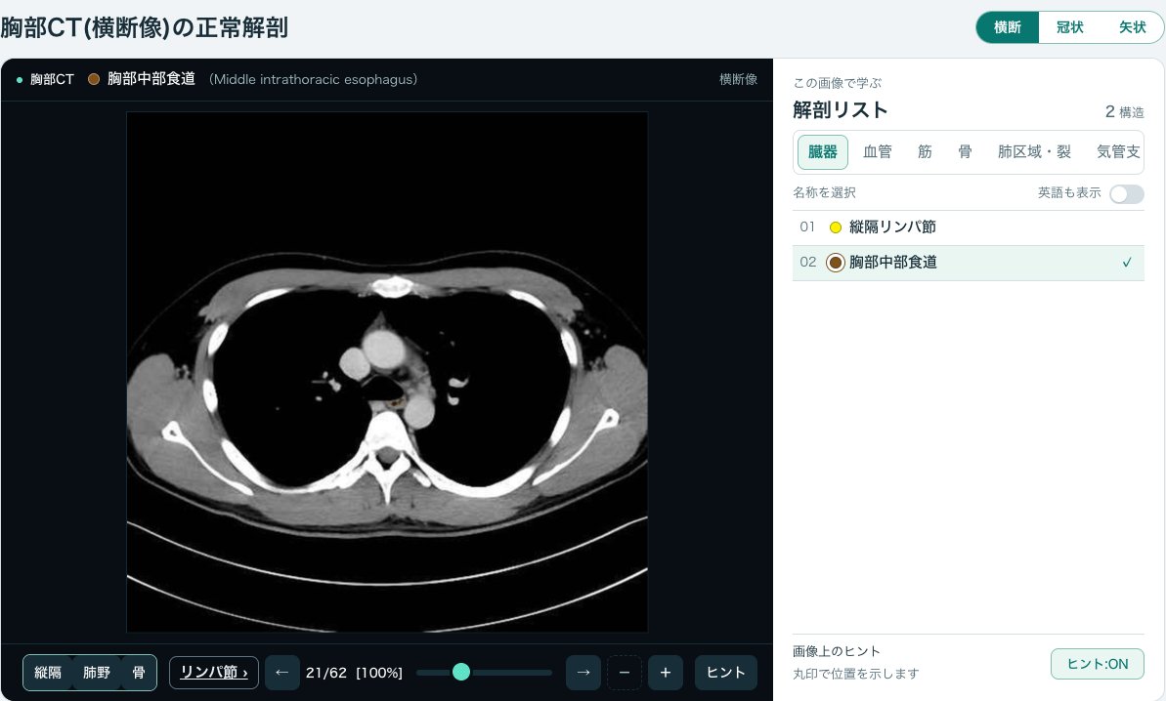The image size is (1166, 701).
Task: Toggle the ヒント:ON button
Action: (1097, 664)
